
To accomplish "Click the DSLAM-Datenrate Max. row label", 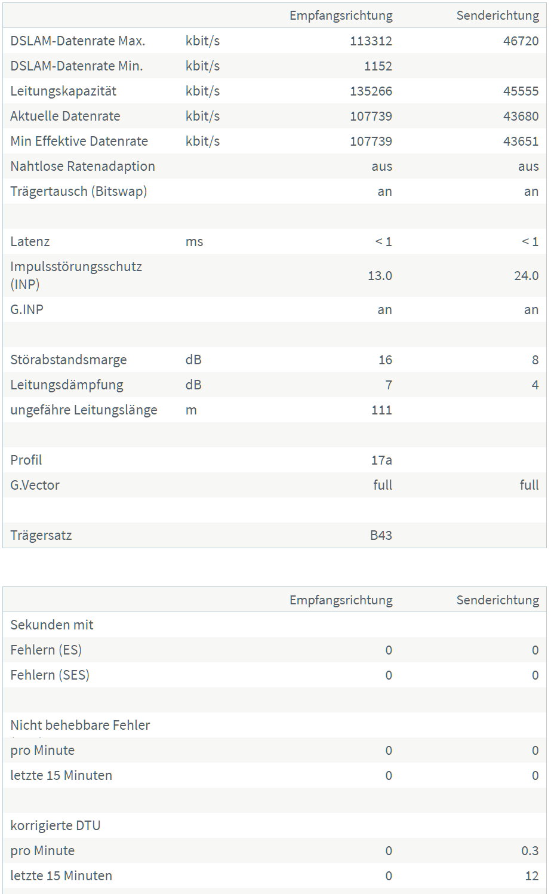I will (x=78, y=41).
